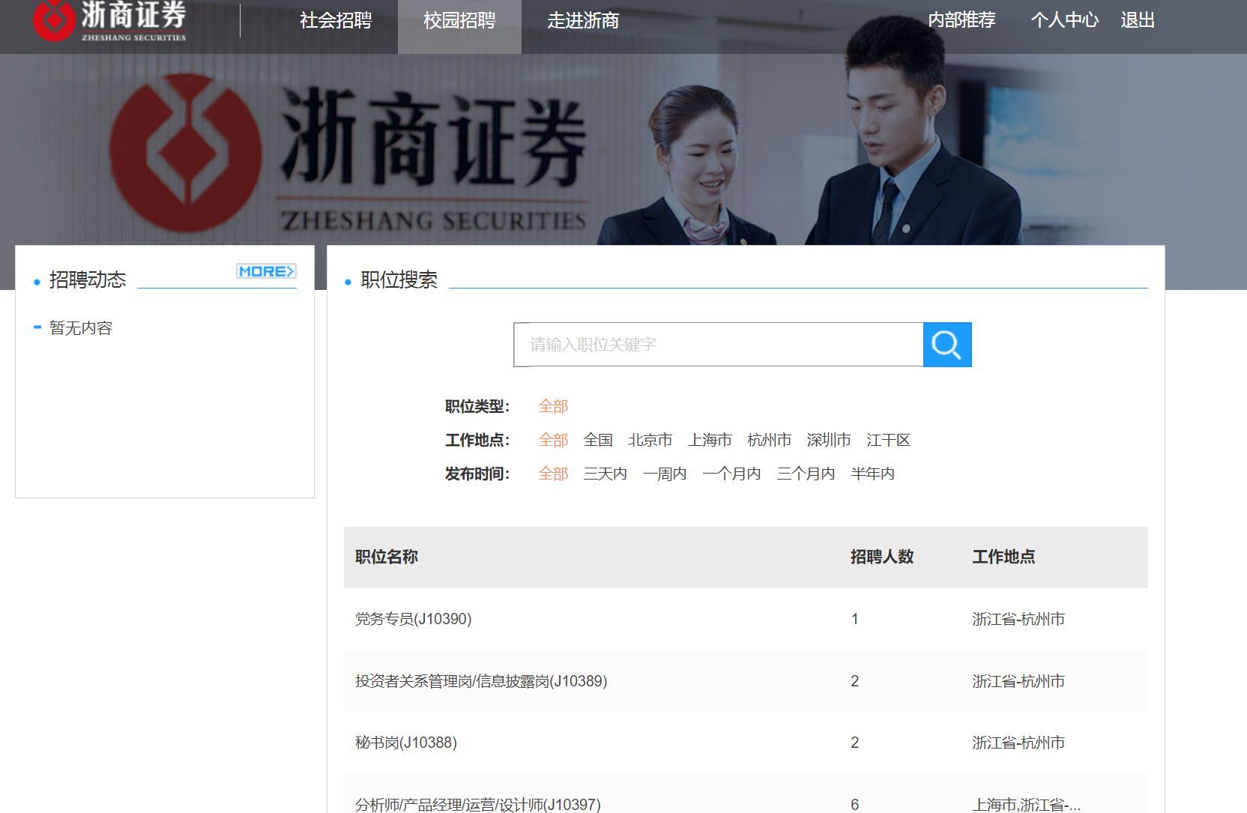Image resolution: width=1247 pixels, height=813 pixels.
Task: Go to 内部推荐 page
Action: 961,20
